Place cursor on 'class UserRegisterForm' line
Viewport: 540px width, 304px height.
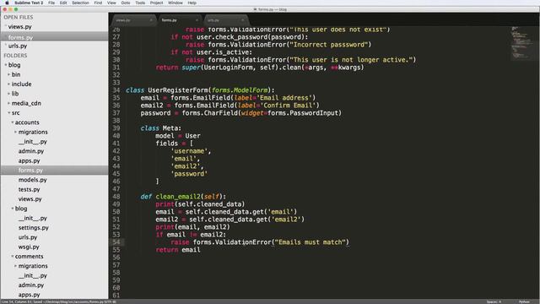click(200, 90)
